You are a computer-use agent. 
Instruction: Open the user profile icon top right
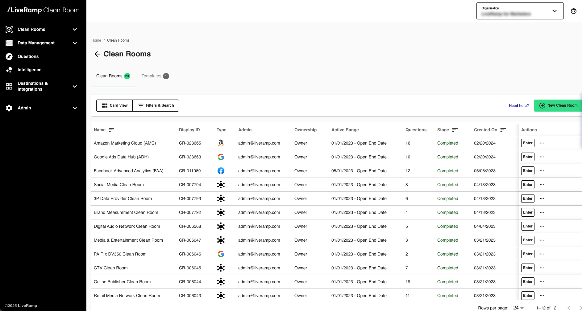coord(574,11)
